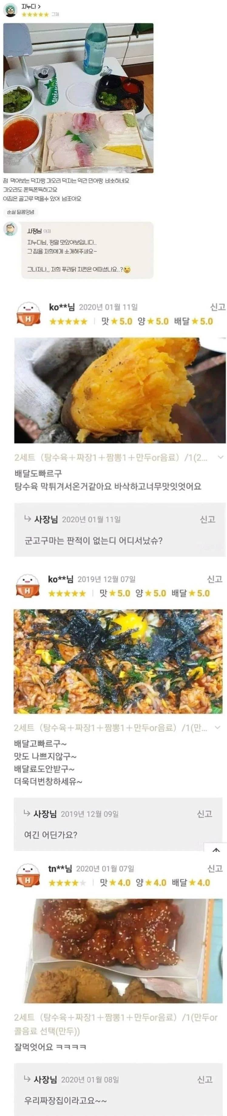Open reviewer profile avatar at top

coord(10,10)
